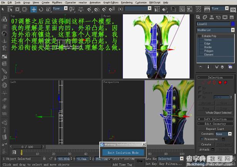Open the Modifier List dropdown
The height and width of the screenshot is (167, 237).
(x=215, y=30)
